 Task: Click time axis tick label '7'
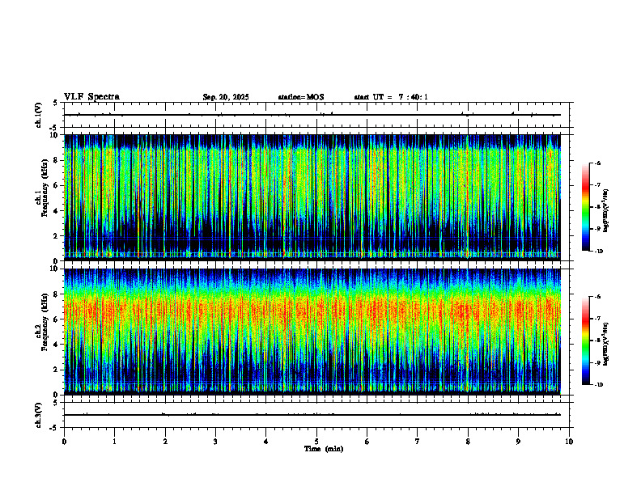tap(418, 442)
